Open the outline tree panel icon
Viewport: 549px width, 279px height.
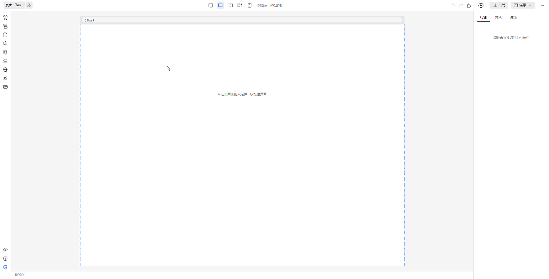(x=5, y=26)
